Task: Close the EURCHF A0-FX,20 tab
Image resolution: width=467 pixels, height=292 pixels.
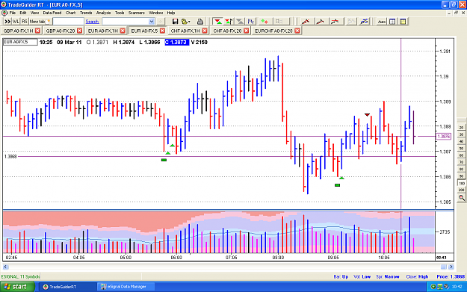Action: (297, 31)
